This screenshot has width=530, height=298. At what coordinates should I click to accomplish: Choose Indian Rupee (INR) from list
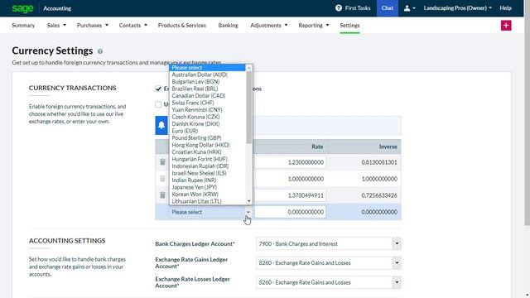tap(207, 180)
